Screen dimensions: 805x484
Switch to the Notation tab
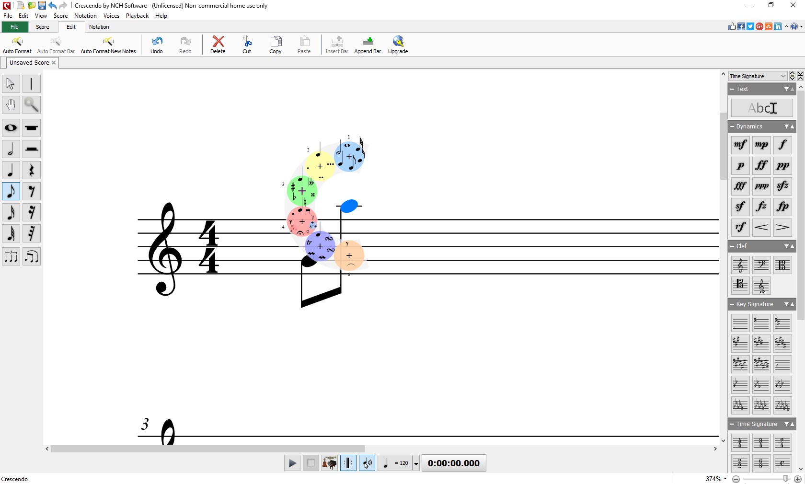coord(99,27)
